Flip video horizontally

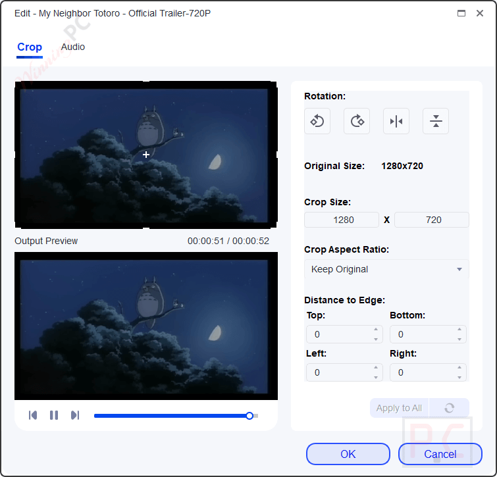tap(396, 121)
